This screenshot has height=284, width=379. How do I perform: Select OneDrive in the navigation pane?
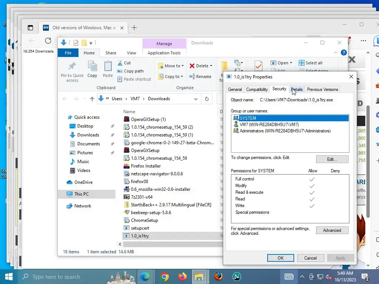[83, 182]
